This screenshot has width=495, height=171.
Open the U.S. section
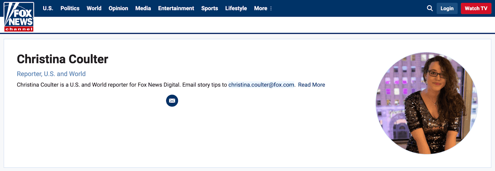pyautogui.click(x=48, y=8)
